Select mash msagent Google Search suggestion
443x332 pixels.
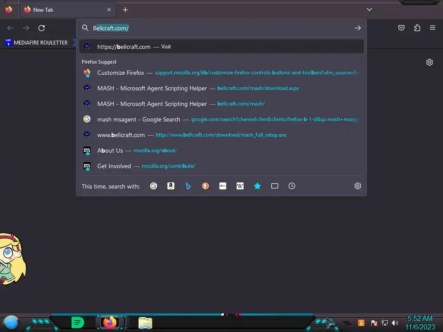tap(221, 119)
